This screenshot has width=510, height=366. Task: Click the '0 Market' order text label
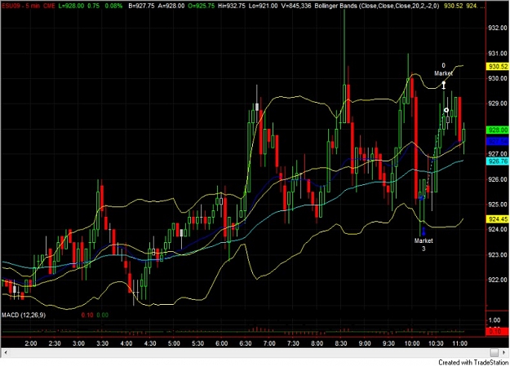tap(443, 69)
